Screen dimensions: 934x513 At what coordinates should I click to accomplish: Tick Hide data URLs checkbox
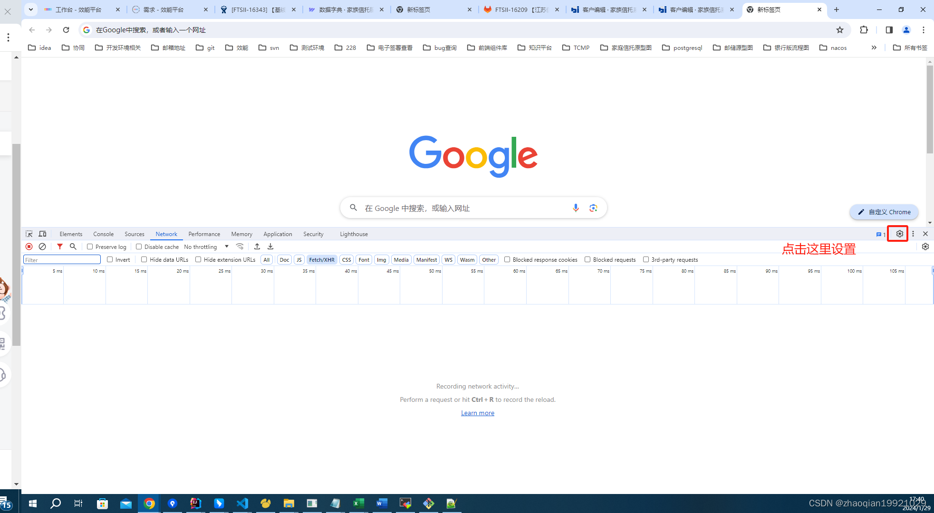tap(144, 259)
